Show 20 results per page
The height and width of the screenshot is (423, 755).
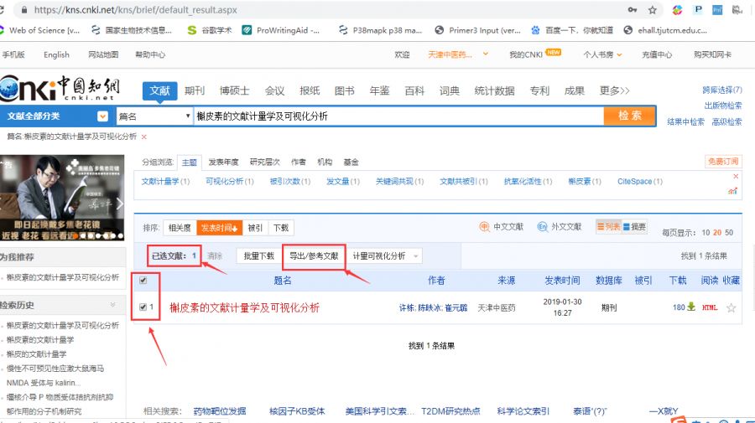click(x=717, y=233)
